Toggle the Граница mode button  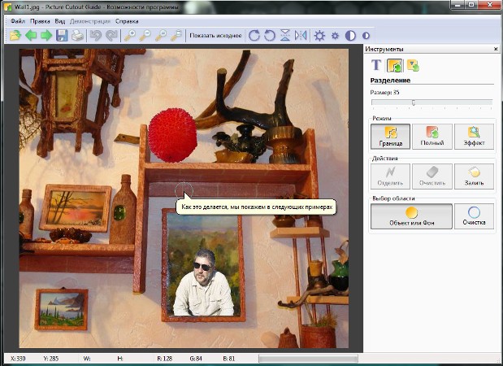(x=390, y=136)
